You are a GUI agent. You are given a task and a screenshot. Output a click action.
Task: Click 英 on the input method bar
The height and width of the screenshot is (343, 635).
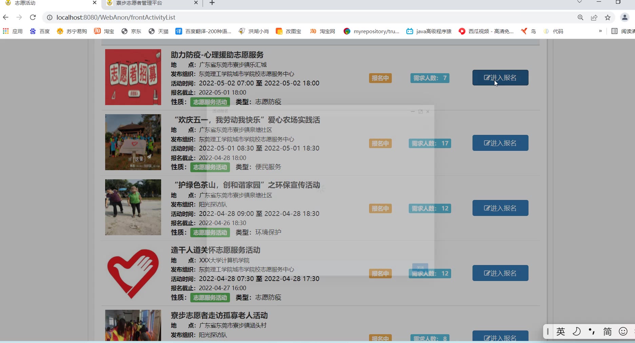pos(561,331)
